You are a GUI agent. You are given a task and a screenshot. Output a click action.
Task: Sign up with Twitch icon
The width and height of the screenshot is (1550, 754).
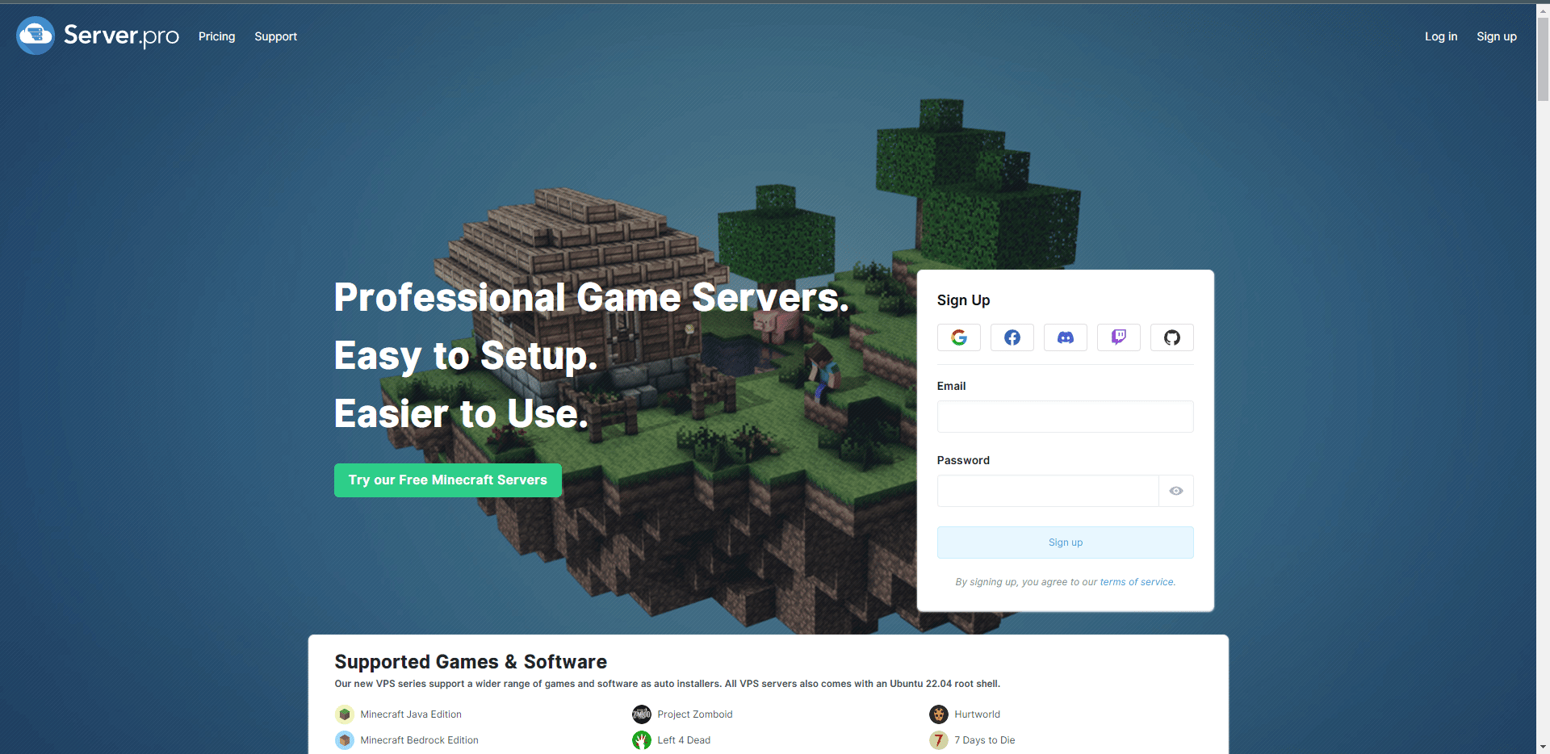click(1119, 337)
